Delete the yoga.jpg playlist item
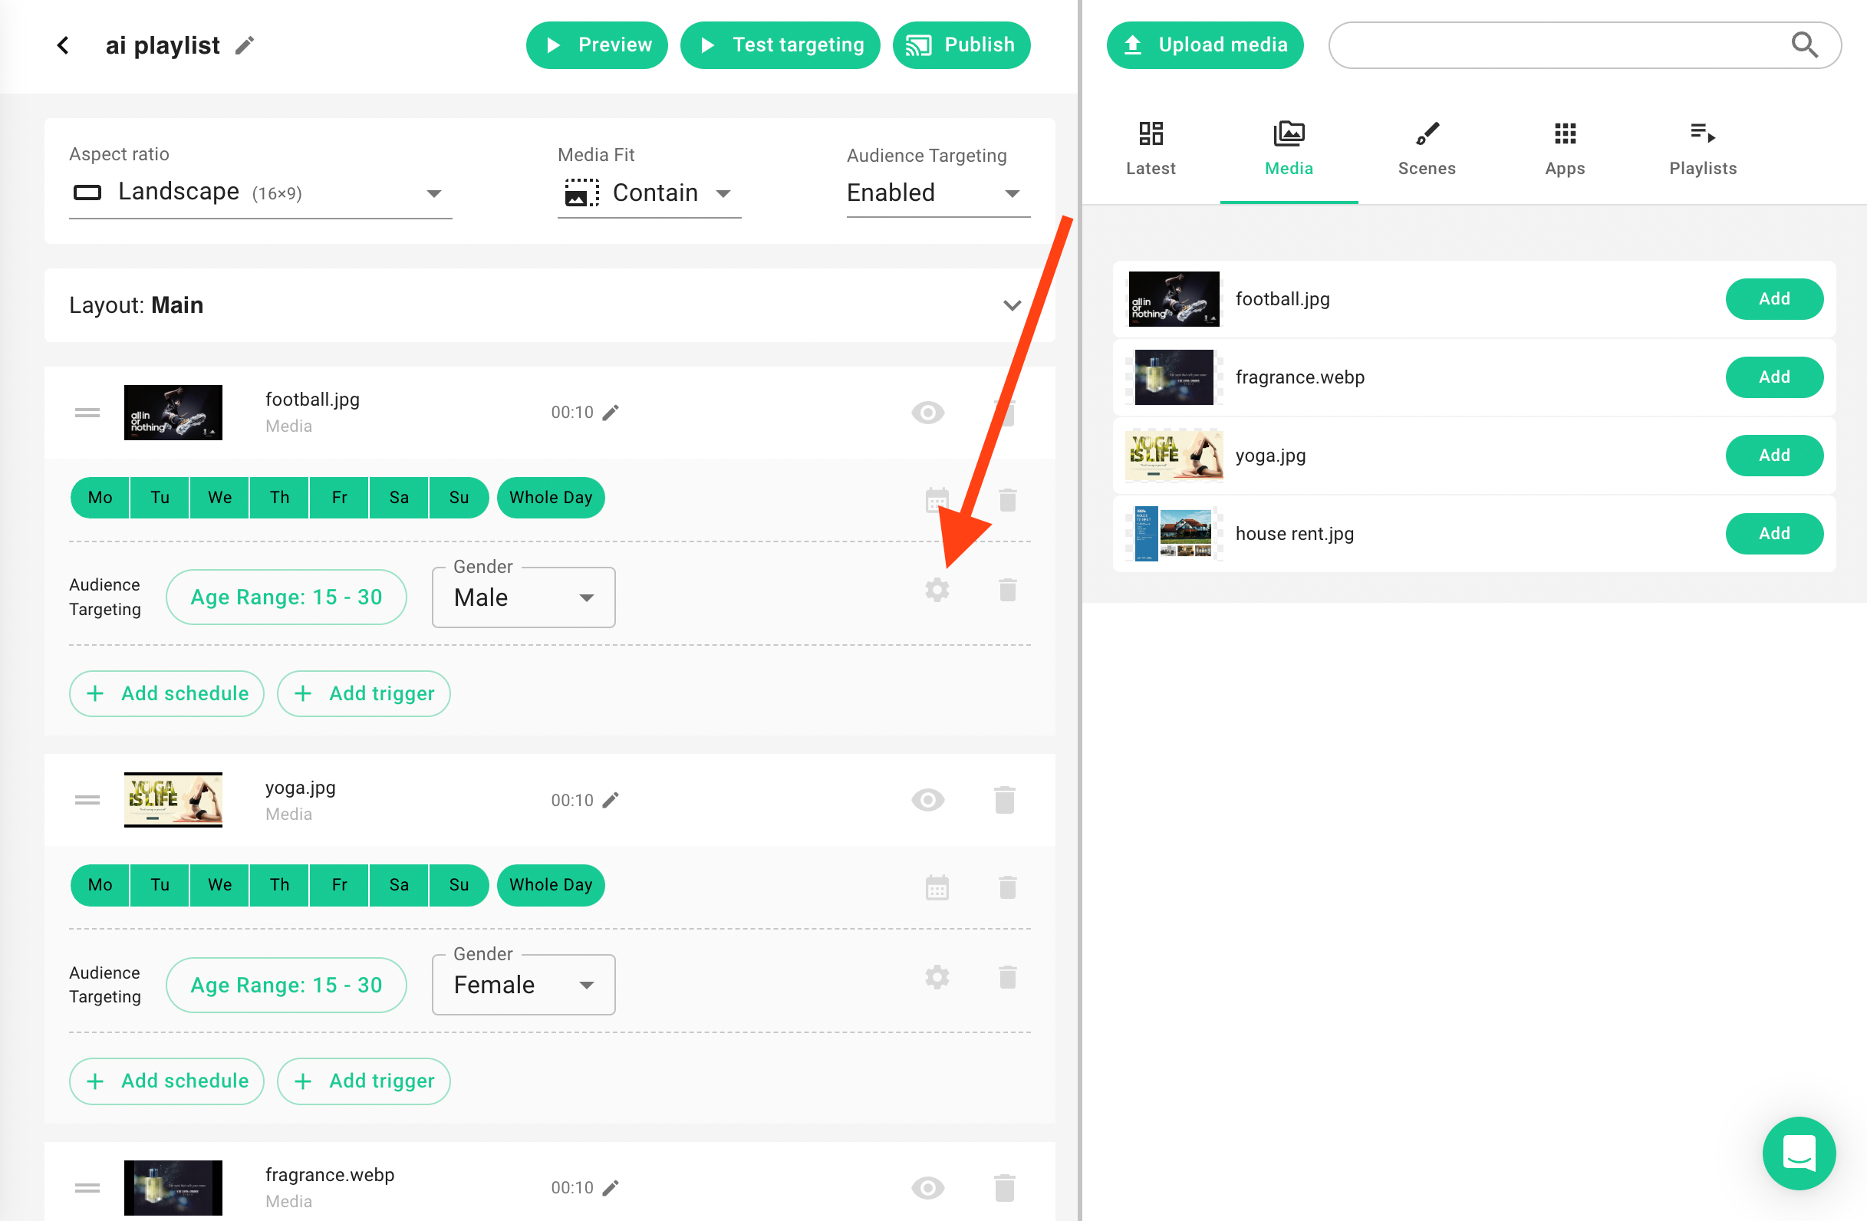 coord(1004,800)
